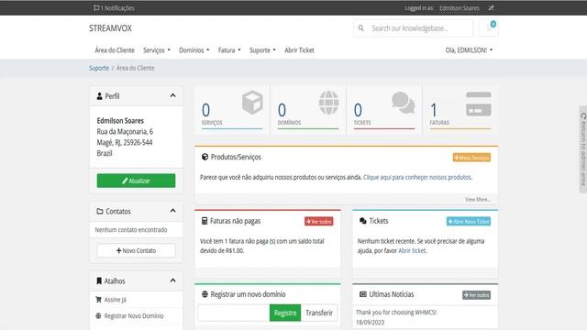Open the Fatura dropdown menu
Screen dimensions: 587x330
(229, 50)
